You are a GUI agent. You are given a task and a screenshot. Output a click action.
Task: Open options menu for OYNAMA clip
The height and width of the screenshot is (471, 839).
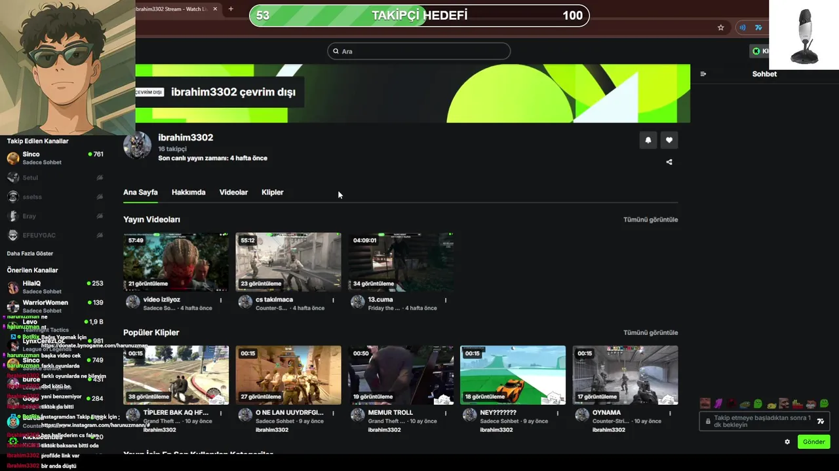670,413
